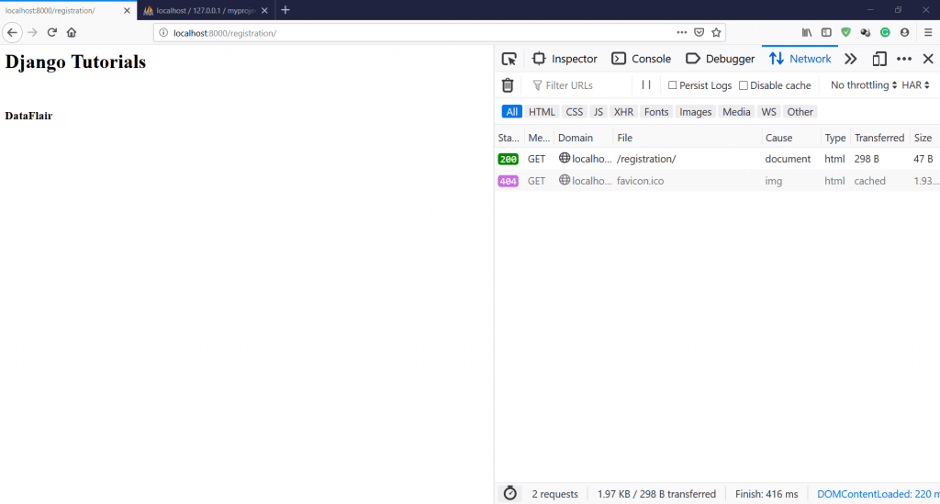Select the favicon.ico request row
Image resolution: width=940 pixels, height=504 pixels.
click(x=717, y=181)
